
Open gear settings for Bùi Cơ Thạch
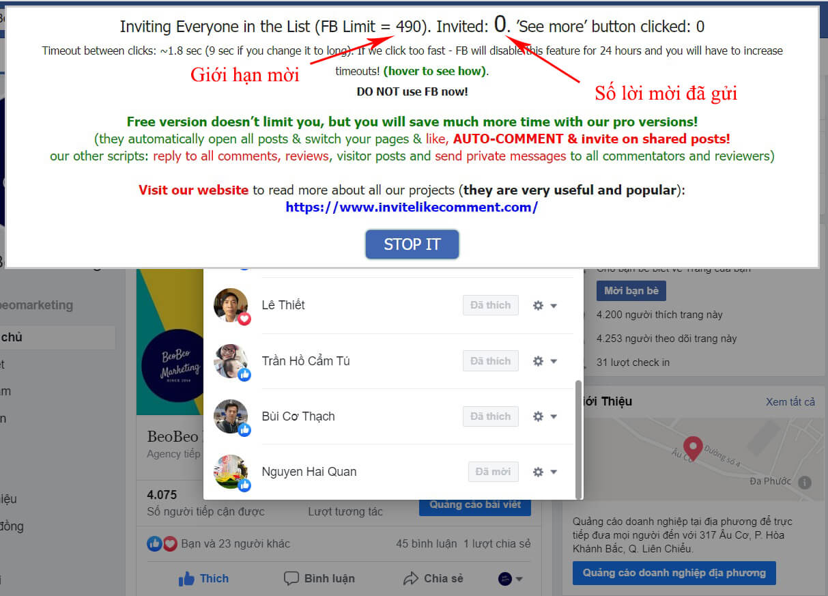[x=538, y=416]
